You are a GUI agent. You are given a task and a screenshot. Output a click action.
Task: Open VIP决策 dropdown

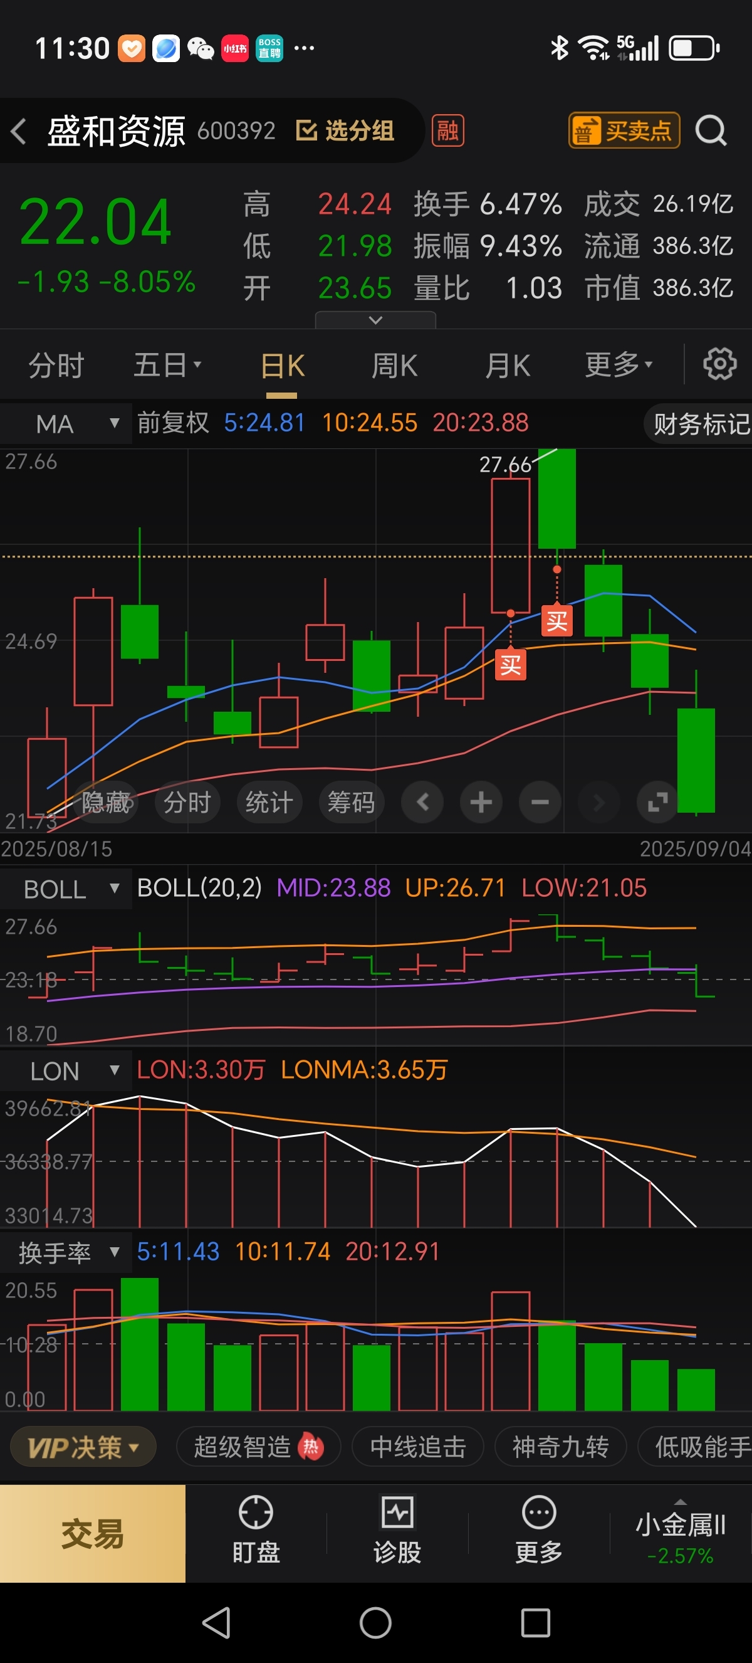(x=83, y=1447)
